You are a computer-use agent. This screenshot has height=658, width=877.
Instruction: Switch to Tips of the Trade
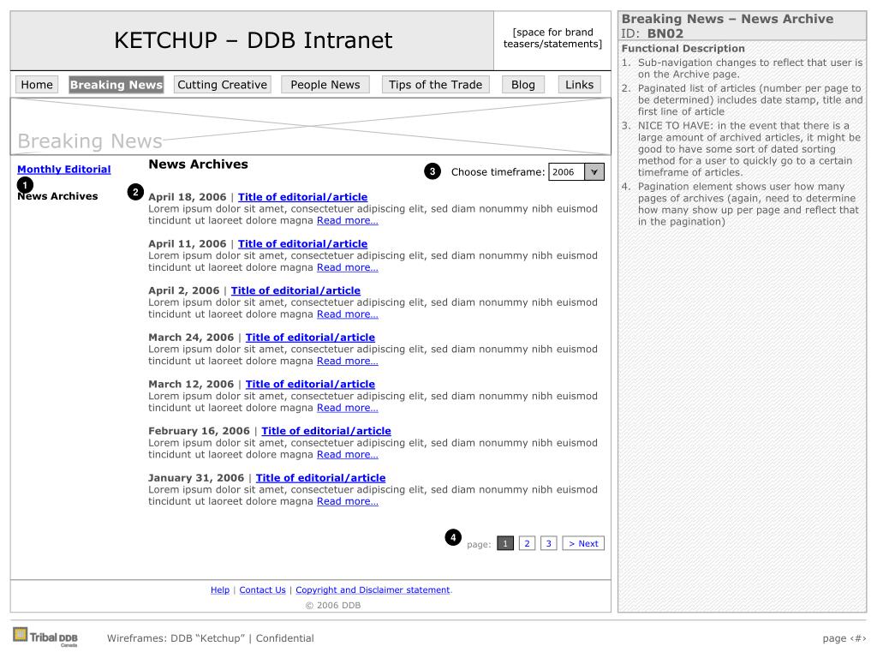tap(435, 85)
